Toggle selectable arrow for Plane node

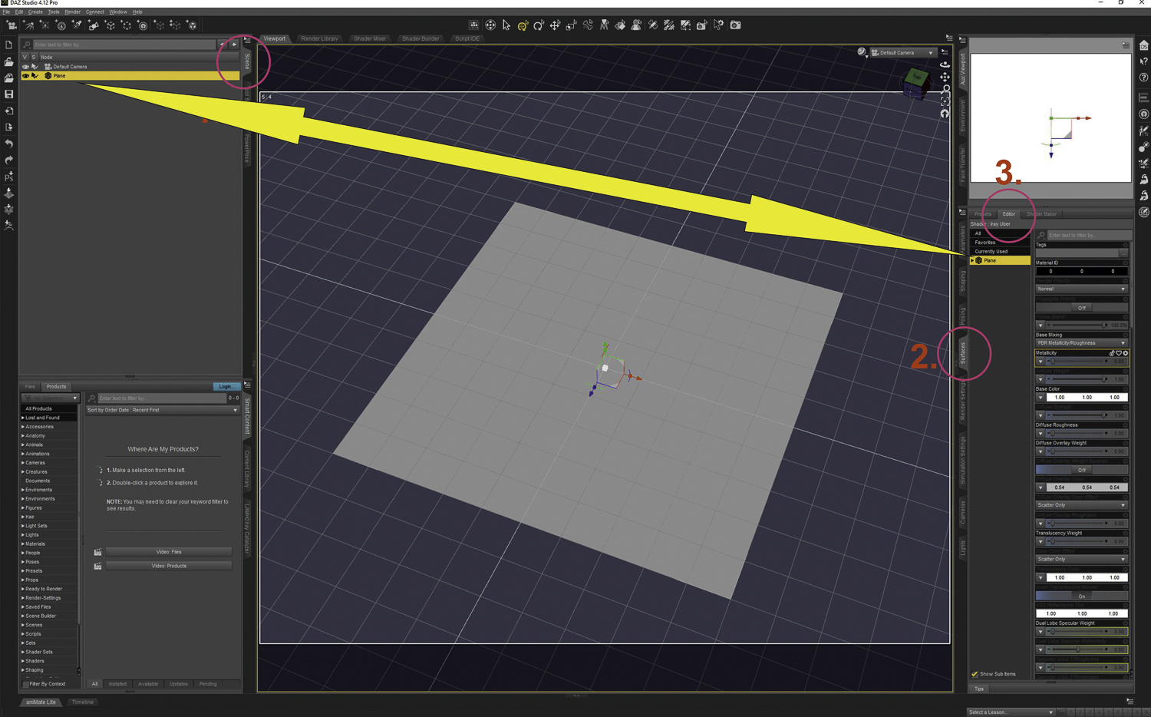[x=35, y=76]
